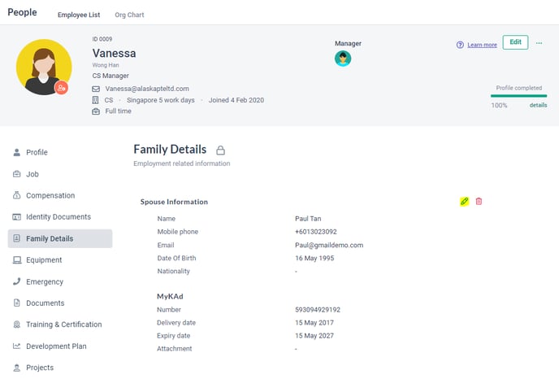Click the lock icon beside Family Details heading
The width and height of the screenshot is (559, 379).
[x=221, y=150]
